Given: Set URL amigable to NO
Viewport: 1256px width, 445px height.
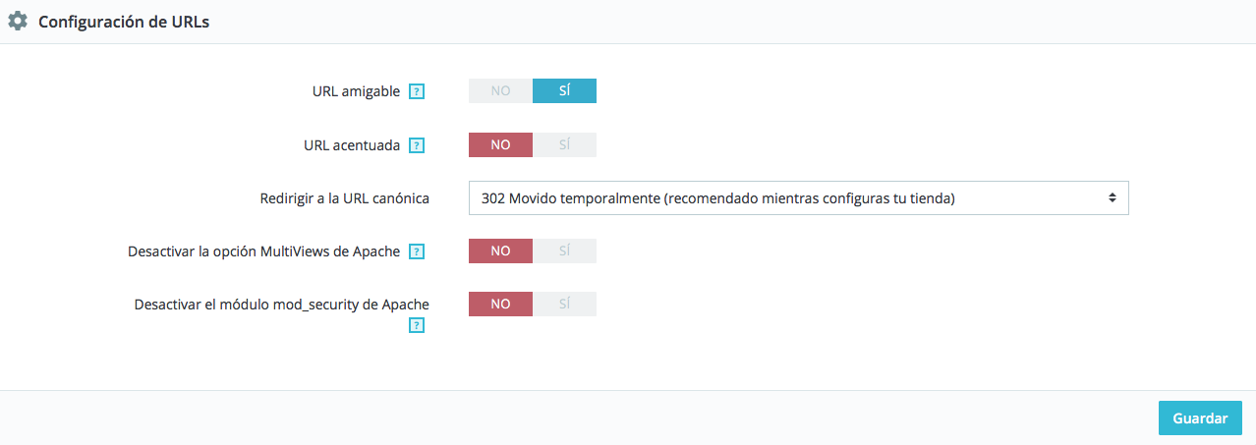Looking at the screenshot, I should coord(500,90).
